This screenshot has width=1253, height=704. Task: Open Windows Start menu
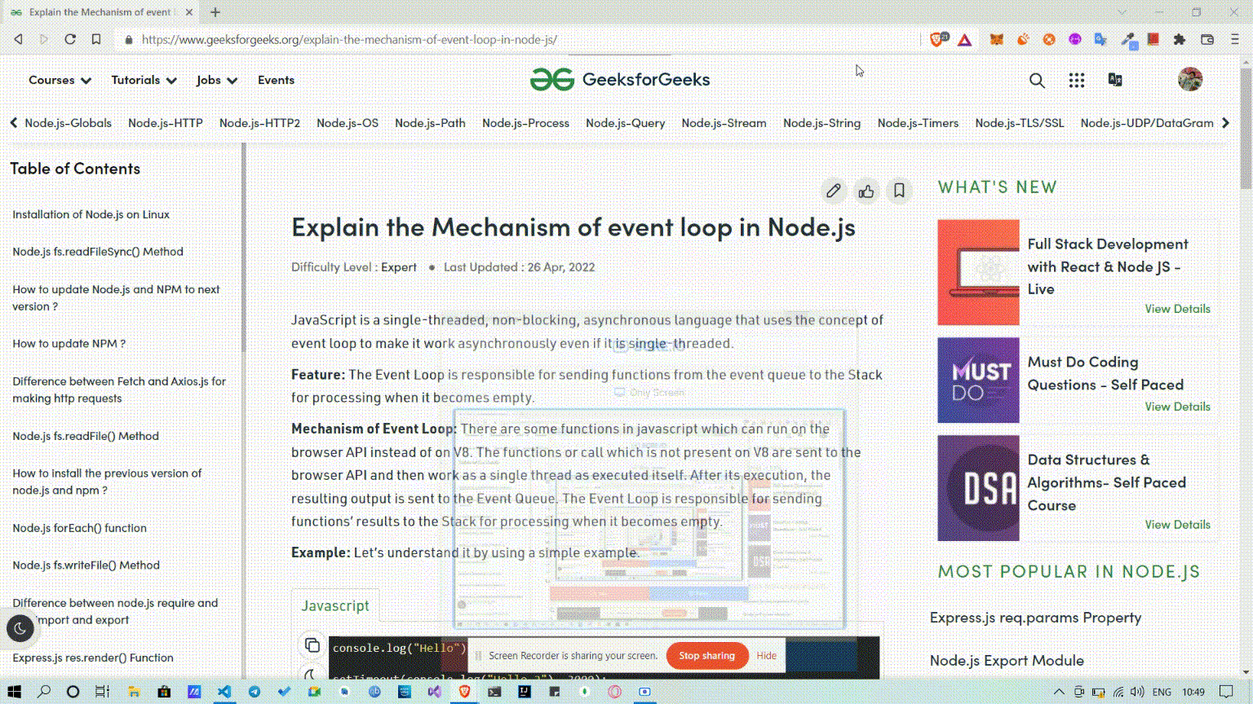(14, 692)
